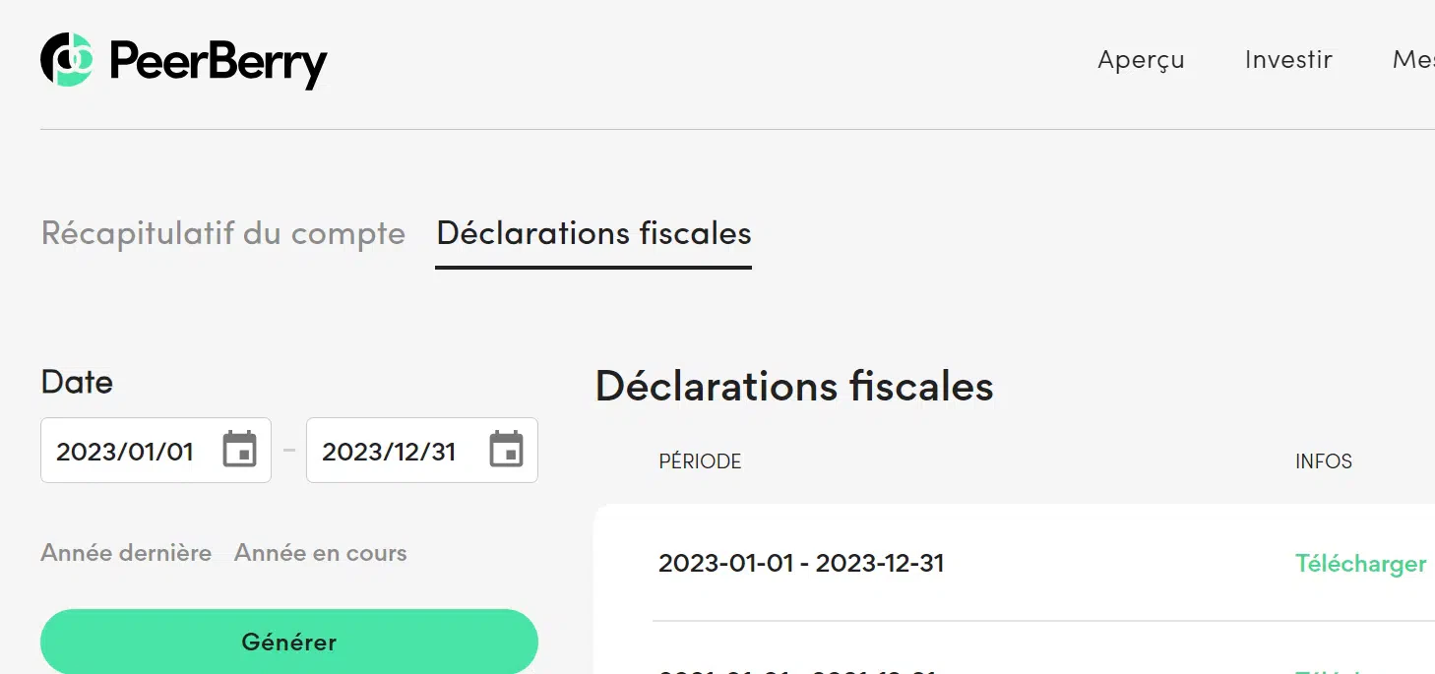
Task: Click the PÉRIODE column header
Action: click(700, 460)
